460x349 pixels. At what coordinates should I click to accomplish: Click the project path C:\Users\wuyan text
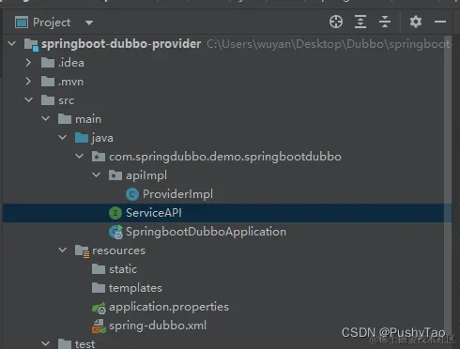[329, 44]
